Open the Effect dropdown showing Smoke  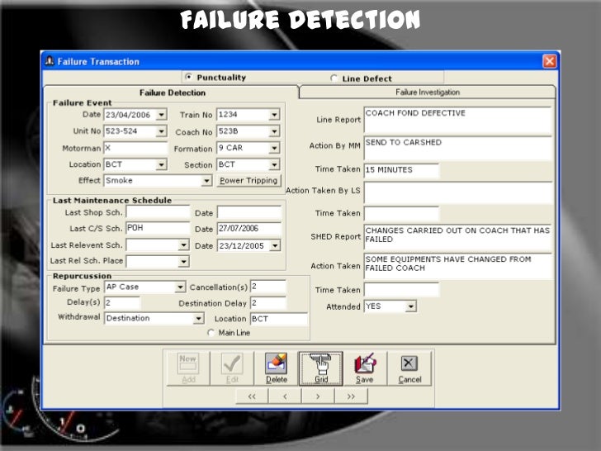206,181
